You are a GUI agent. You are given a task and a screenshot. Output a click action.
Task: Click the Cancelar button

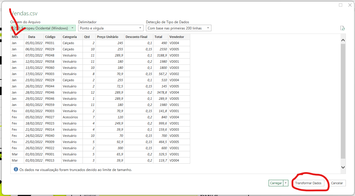(337, 183)
